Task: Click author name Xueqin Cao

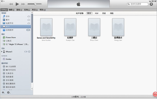Action: [70, 40]
